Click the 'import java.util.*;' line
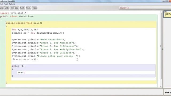Image resolution: width=171 pixels, height=96 pixels. click(x=14, y=13)
